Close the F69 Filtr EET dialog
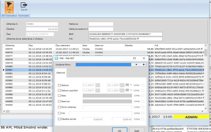The image size is (211, 132). [144, 58]
